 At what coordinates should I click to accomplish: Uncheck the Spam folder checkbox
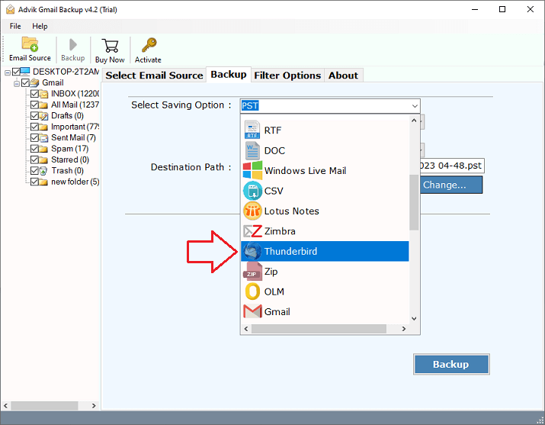(x=34, y=149)
